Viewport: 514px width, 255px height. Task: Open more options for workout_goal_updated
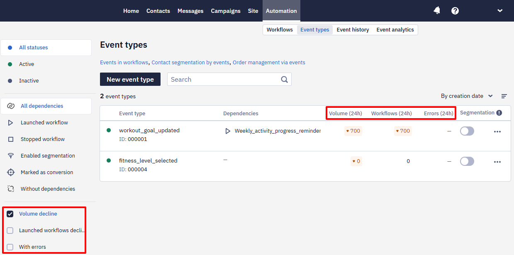(497, 131)
